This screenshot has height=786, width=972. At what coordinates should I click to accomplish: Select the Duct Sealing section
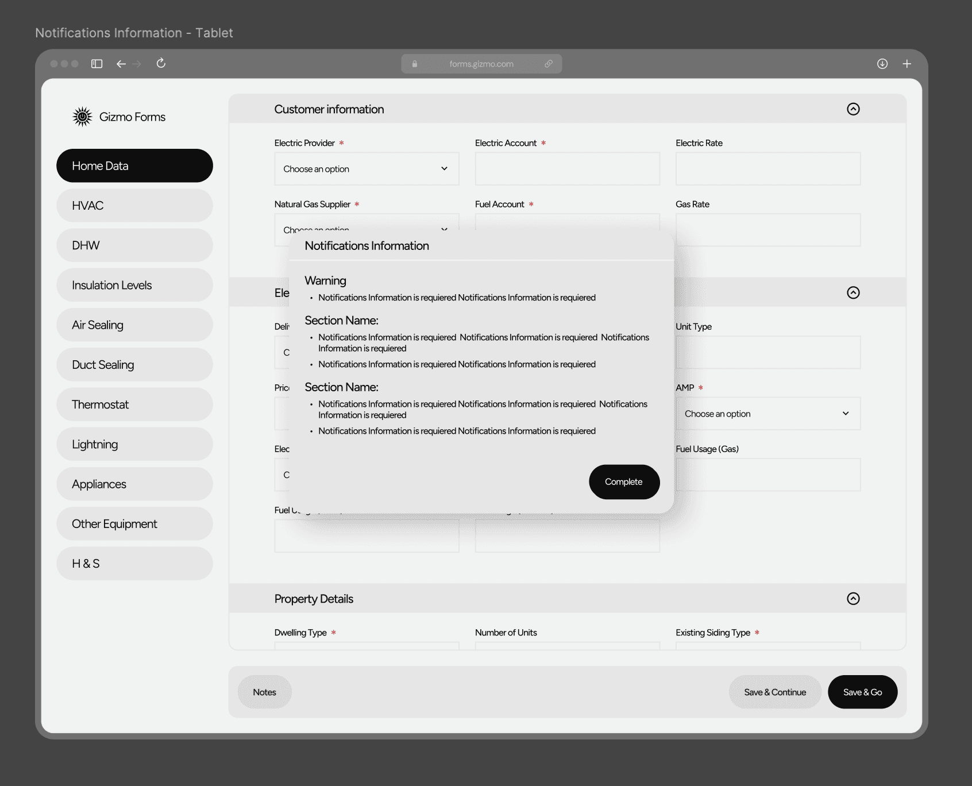pyautogui.click(x=134, y=365)
